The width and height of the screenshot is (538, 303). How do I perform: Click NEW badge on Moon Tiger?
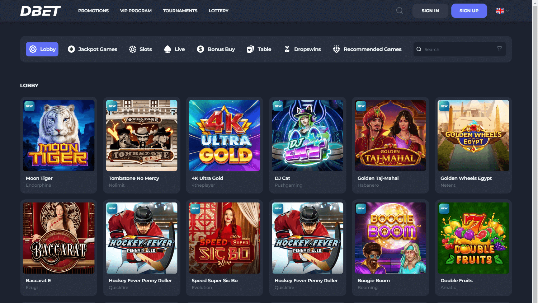(x=29, y=106)
